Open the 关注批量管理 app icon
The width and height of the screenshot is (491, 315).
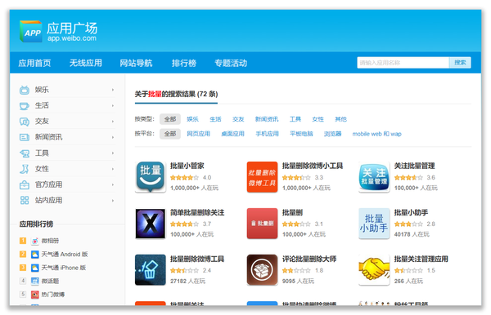click(374, 177)
